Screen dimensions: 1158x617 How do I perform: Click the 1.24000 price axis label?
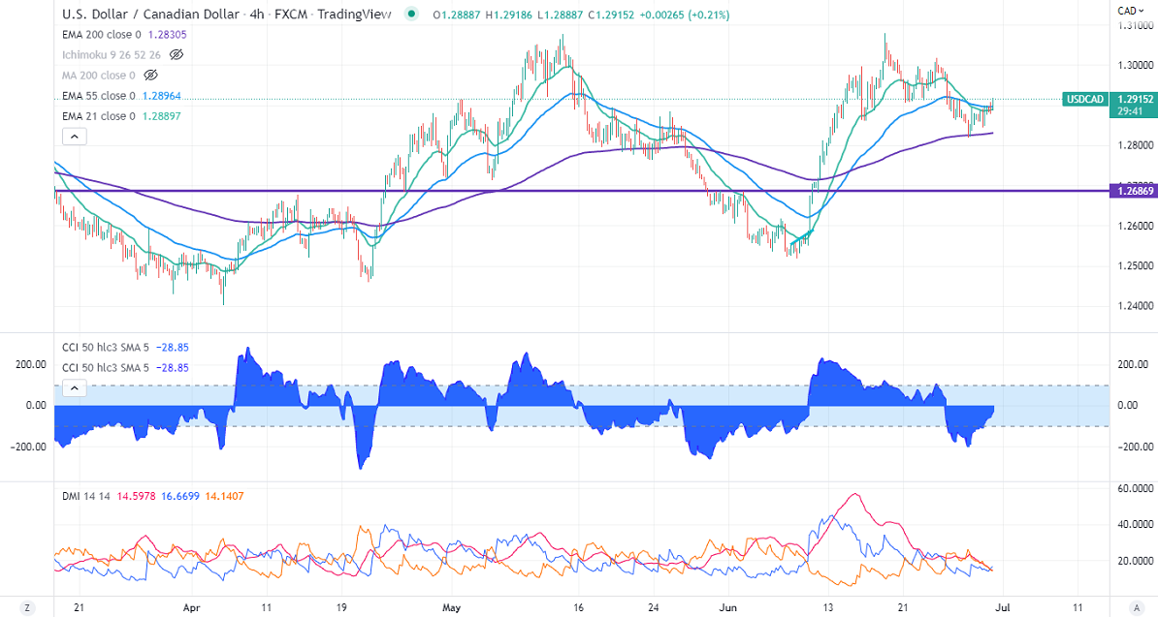(x=1134, y=305)
